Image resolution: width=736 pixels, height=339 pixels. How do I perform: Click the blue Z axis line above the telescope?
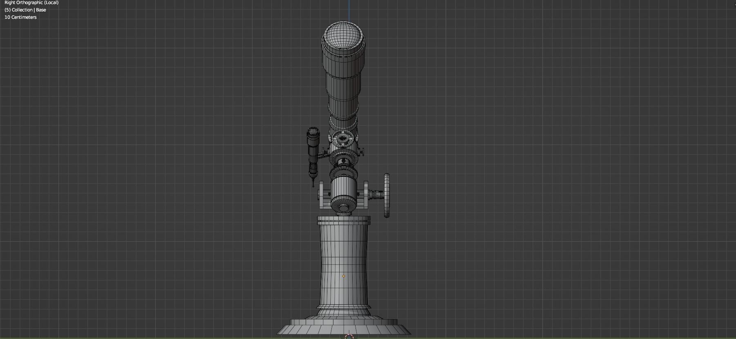point(349,10)
